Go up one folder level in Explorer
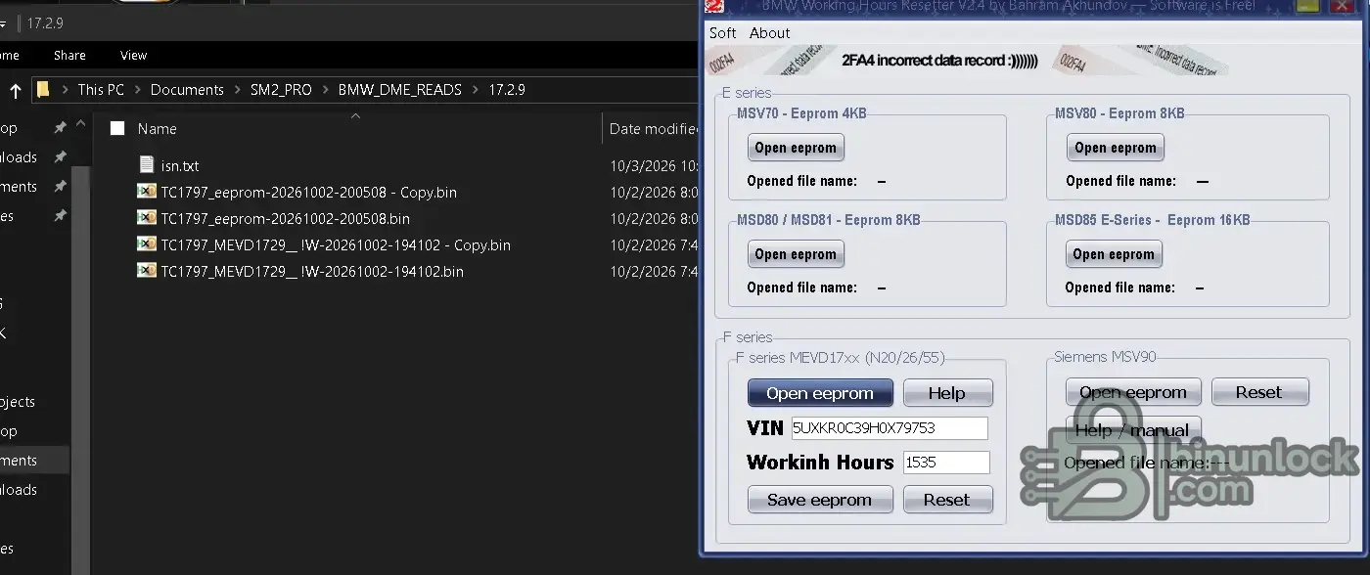Screen dimensions: 1370x575 tap(16, 90)
